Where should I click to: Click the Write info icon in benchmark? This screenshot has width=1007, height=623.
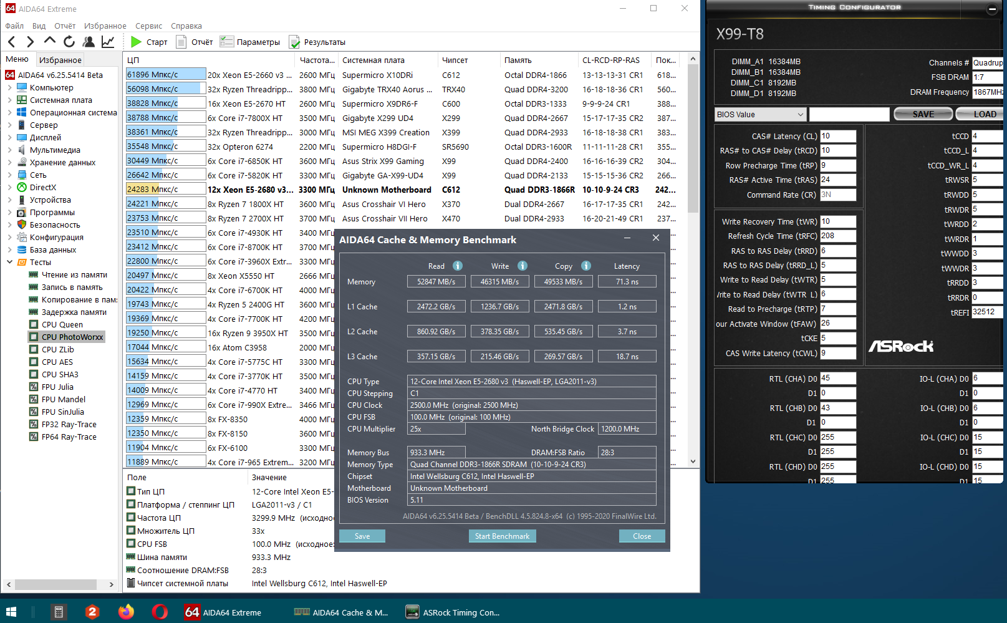tap(523, 266)
